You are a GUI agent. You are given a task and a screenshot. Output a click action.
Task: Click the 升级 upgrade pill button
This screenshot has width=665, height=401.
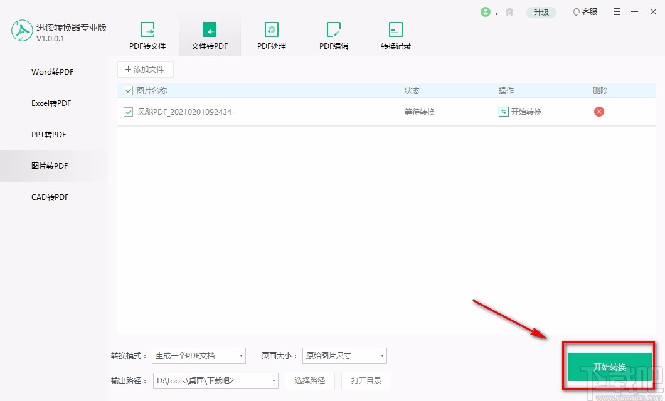(x=541, y=11)
